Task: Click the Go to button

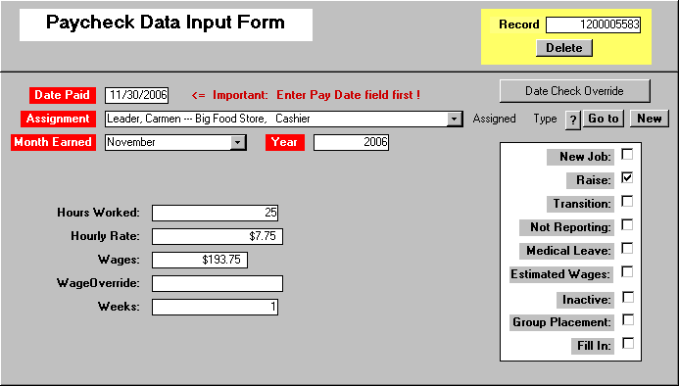Action: click(604, 119)
